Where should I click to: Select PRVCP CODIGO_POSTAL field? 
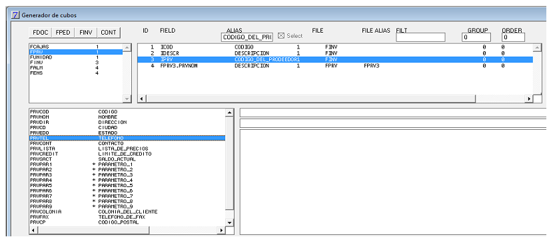(x=127, y=222)
